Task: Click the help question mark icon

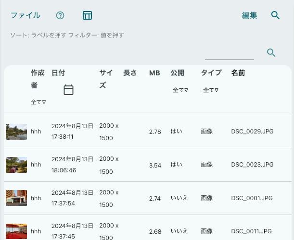Action: pos(60,15)
